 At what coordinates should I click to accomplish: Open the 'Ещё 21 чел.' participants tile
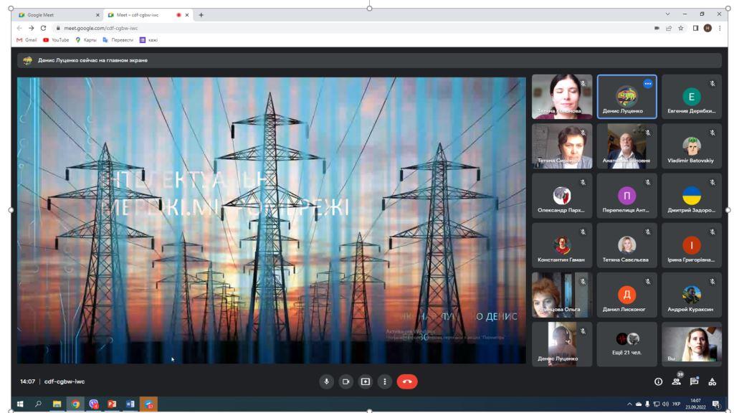[626, 344]
